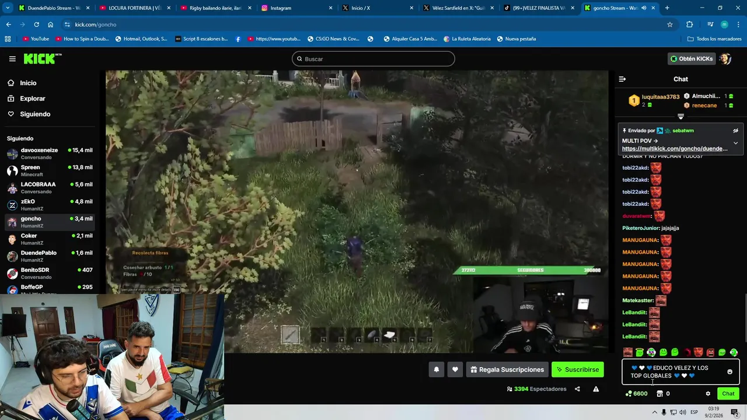Open BenitoSDR channel in following list
747x420 pixels.
point(50,273)
